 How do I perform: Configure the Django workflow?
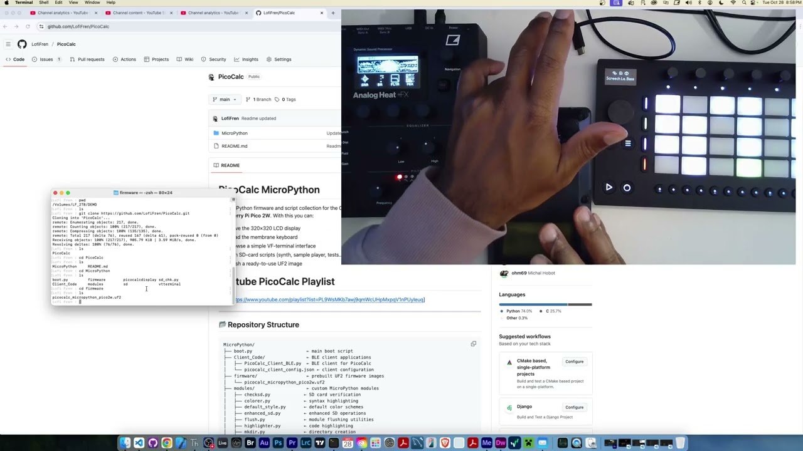[x=574, y=407]
